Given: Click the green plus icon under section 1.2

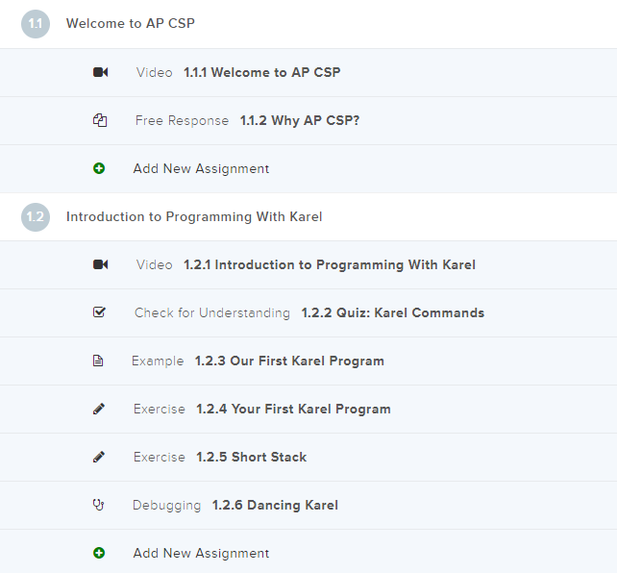Looking at the screenshot, I should [x=99, y=553].
